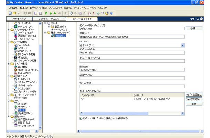The width and height of the screenshot is (210, 138).
Task: Open the ショートカット view in the tree
Action: pos(23,45)
